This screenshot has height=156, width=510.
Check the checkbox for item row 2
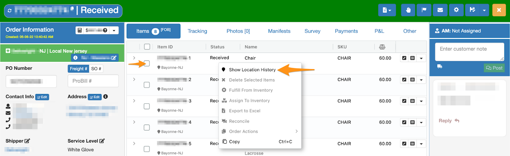pyautogui.click(x=147, y=85)
